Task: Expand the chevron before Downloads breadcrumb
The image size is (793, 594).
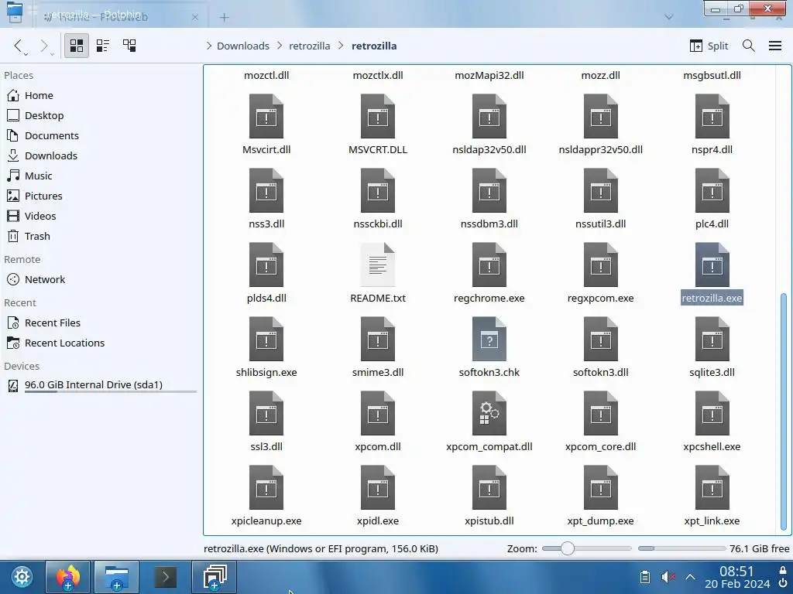Action: pos(209,46)
